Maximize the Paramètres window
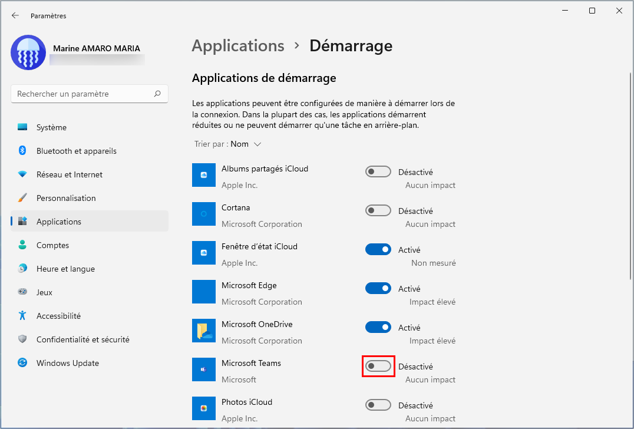This screenshot has height=429, width=634. [592, 11]
